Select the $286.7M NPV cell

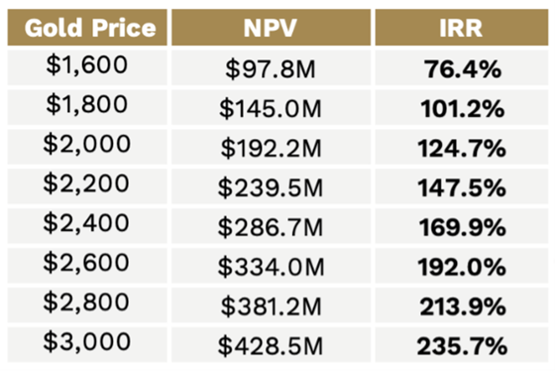tap(271, 226)
